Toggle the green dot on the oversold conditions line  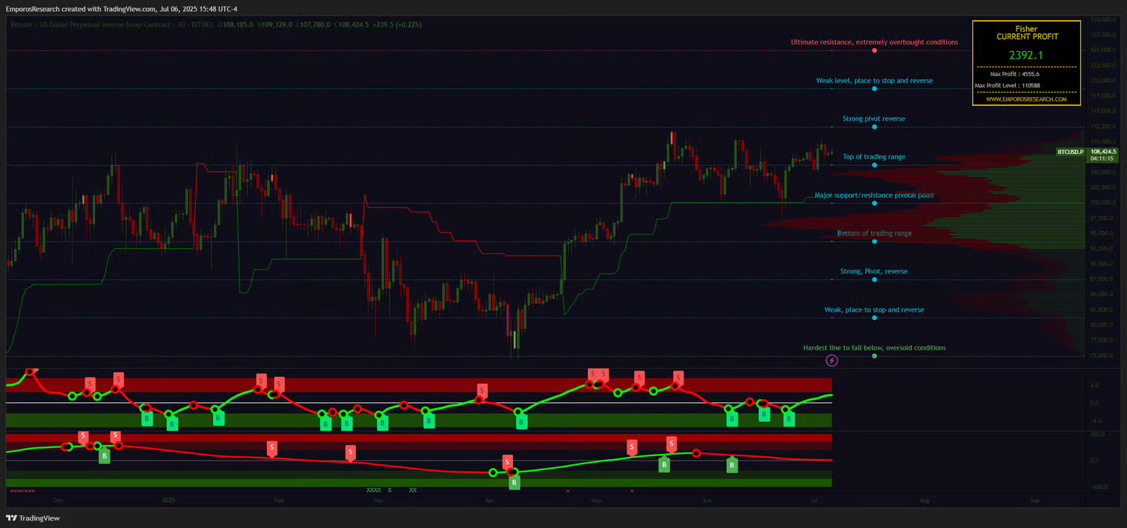pos(874,355)
